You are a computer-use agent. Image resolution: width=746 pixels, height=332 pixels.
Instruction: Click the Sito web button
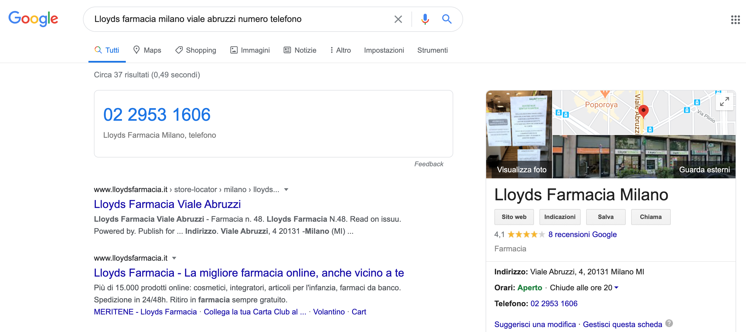point(514,217)
